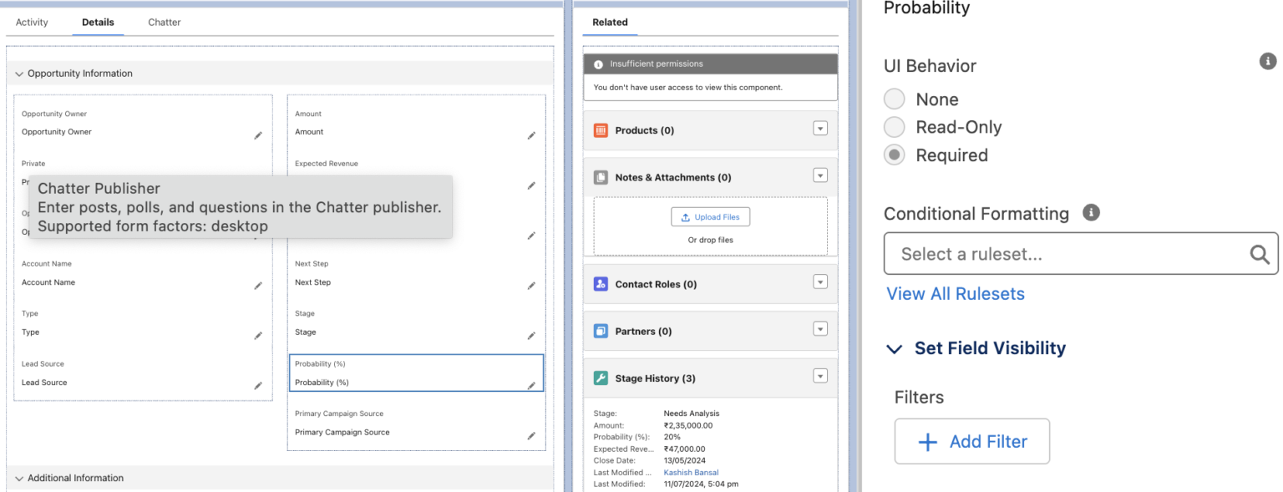Image resolution: width=1283 pixels, height=492 pixels.
Task: Click the Products related list icon
Action: coord(601,130)
